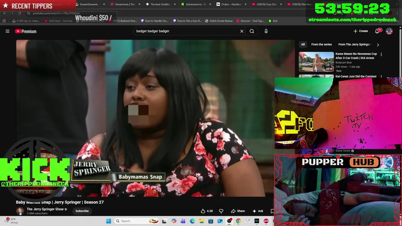Go back with the browser back arrow
Screen dimensions: 402x226
point(4,13)
